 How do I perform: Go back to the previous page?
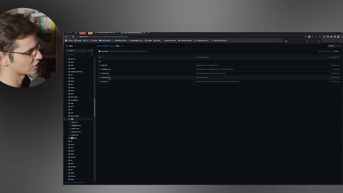(66, 37)
